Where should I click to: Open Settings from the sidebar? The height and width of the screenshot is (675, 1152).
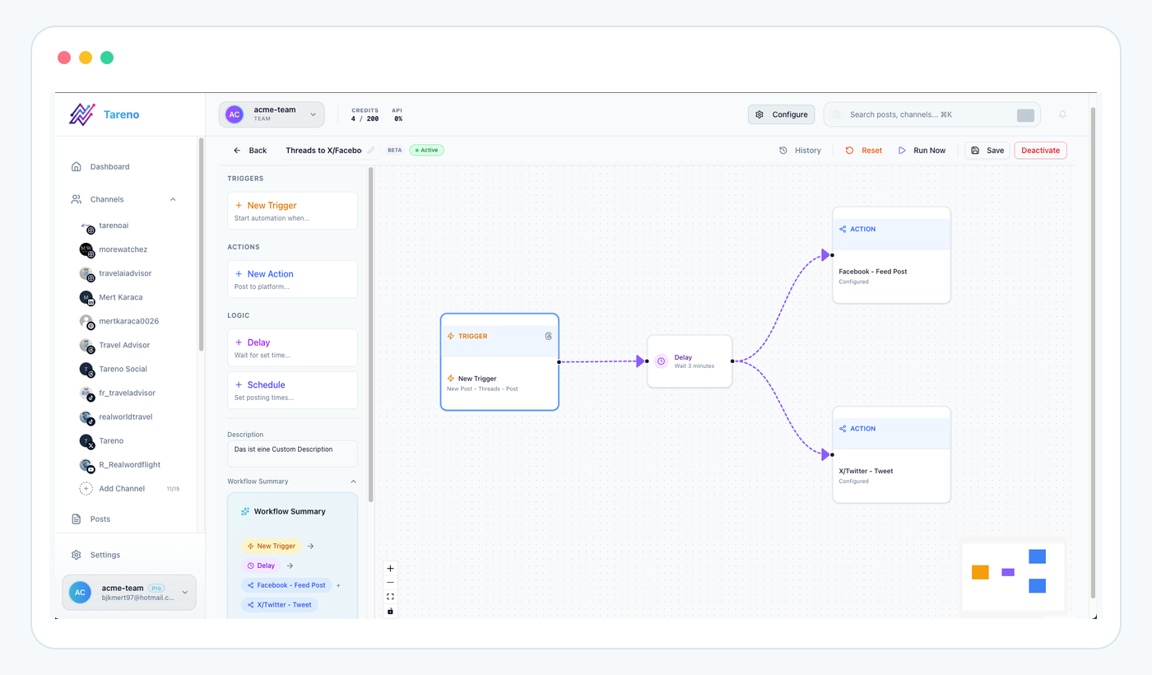point(105,555)
